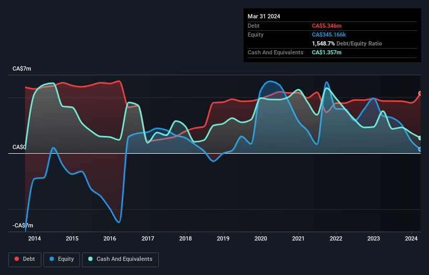Click the CA$0 y-axis label
This screenshot has height=275, width=429.
point(19,147)
